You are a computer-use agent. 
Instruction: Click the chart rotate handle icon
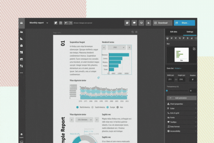coord(98,78)
